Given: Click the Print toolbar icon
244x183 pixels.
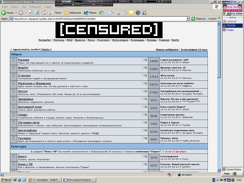Looking at the screenshot, I should [x=117, y=13].
